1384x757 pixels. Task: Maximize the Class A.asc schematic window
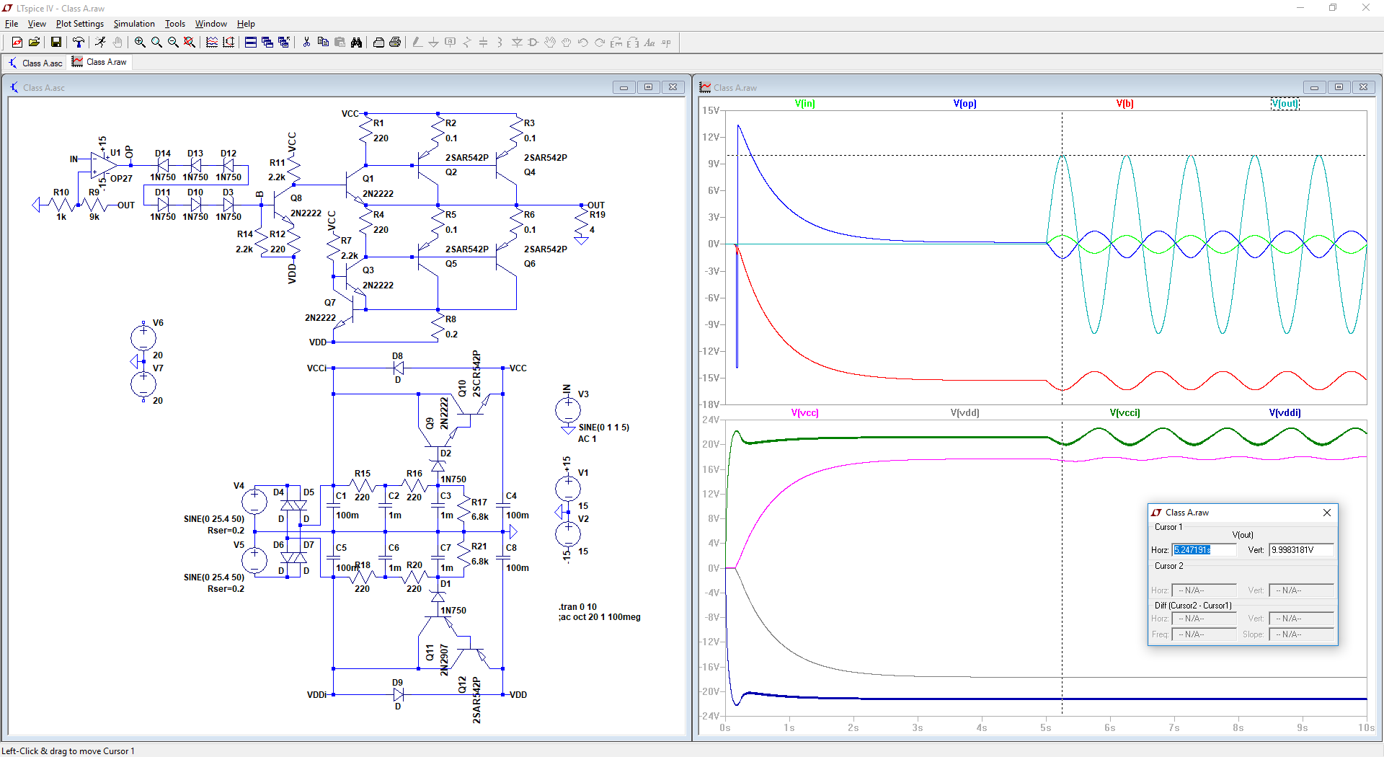point(648,87)
